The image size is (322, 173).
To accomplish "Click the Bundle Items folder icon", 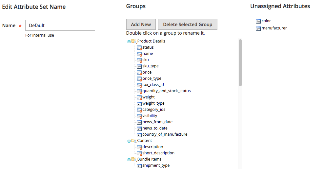I will point(134,159).
